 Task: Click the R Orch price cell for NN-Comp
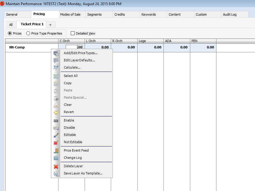click(x=124, y=48)
